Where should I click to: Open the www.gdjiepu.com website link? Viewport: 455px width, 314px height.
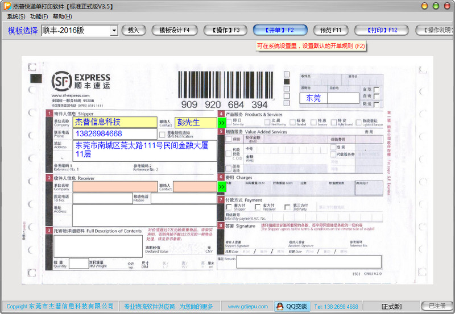(x=248, y=306)
